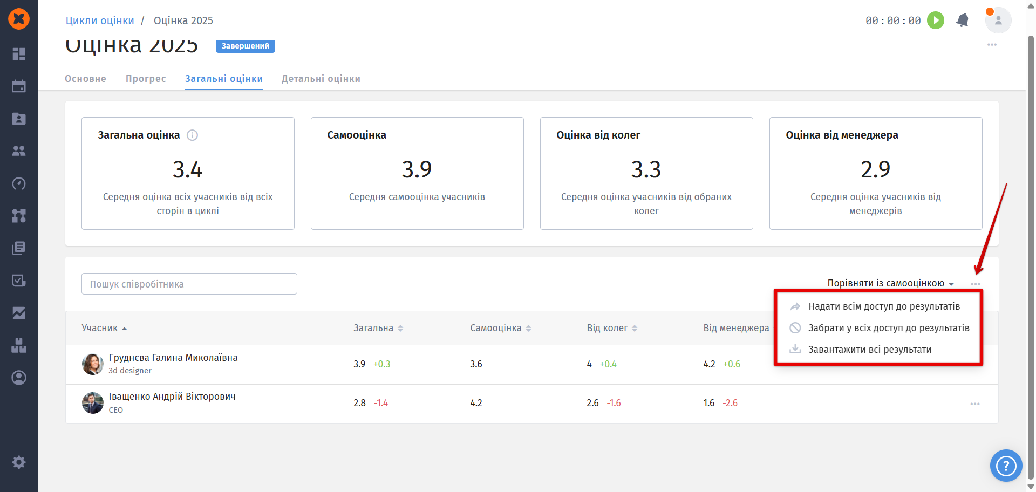Open notifications bell icon
The image size is (1036, 492).
click(962, 20)
